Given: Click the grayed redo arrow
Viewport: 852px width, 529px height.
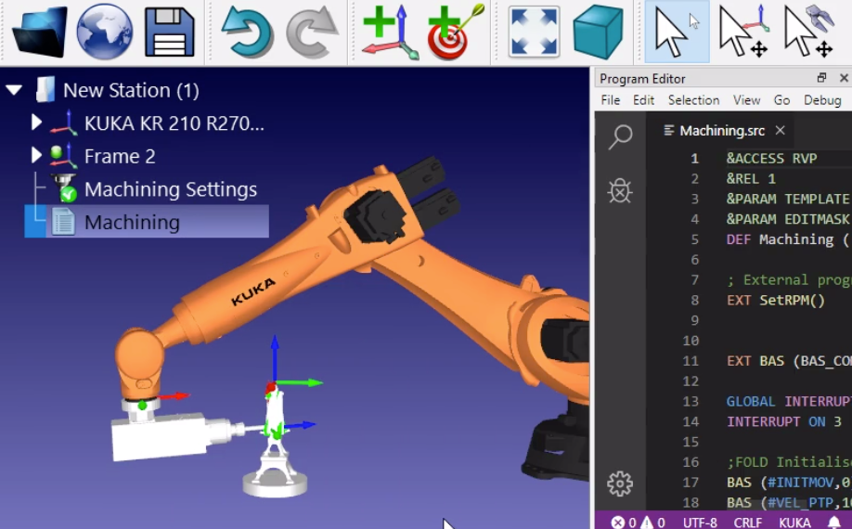Looking at the screenshot, I should point(313,32).
